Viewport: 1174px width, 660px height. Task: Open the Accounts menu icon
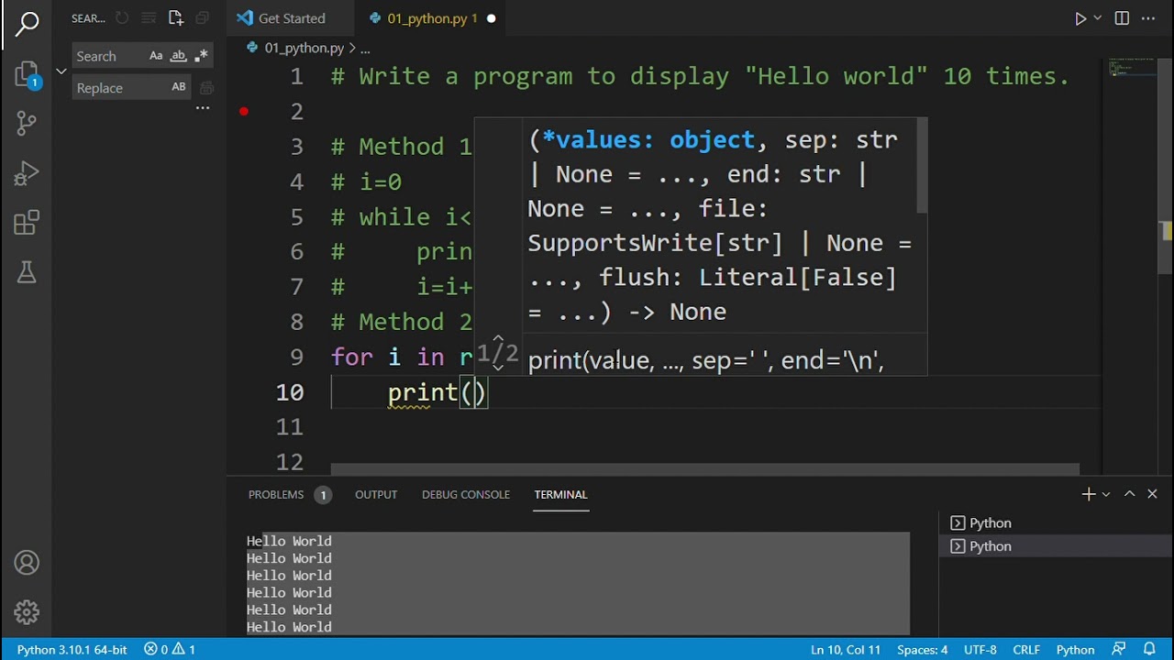pos(27,563)
